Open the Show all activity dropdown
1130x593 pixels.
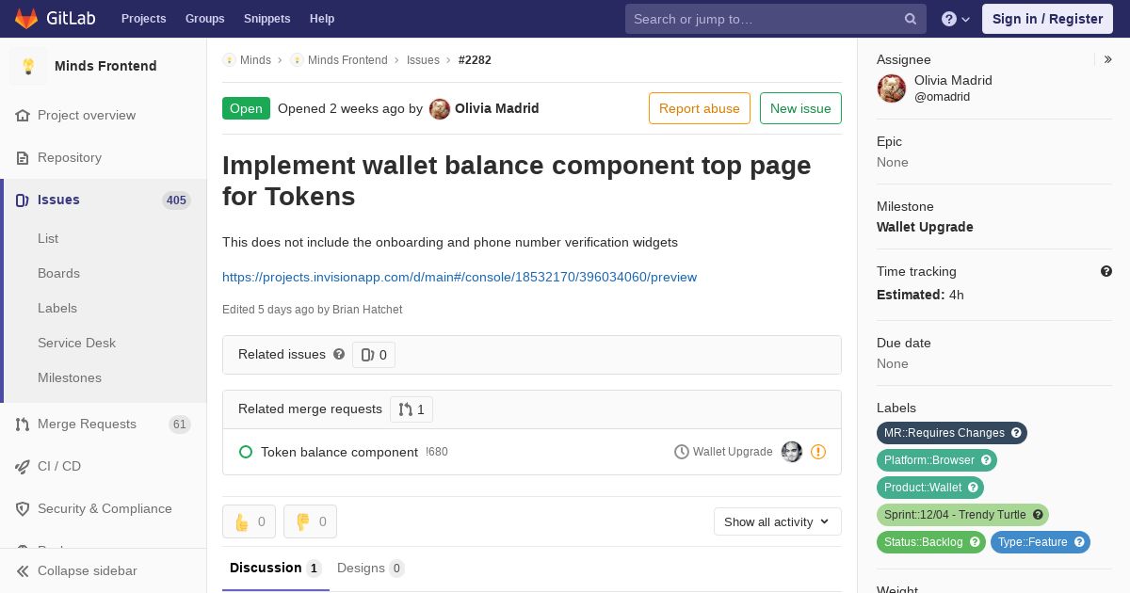click(x=778, y=521)
